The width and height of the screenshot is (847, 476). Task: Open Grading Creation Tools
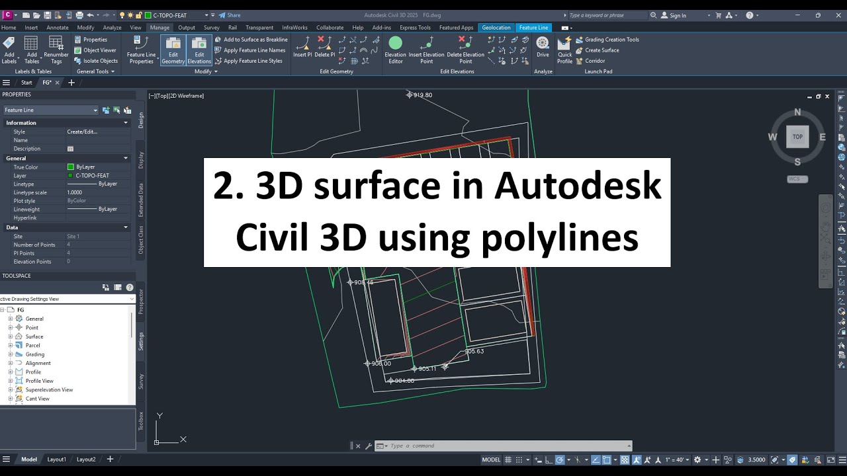tap(607, 40)
